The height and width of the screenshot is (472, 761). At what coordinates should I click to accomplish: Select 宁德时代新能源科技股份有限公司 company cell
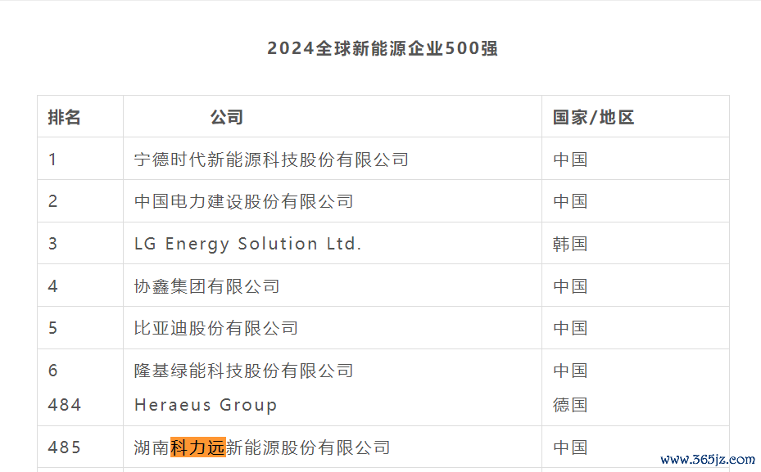click(271, 160)
